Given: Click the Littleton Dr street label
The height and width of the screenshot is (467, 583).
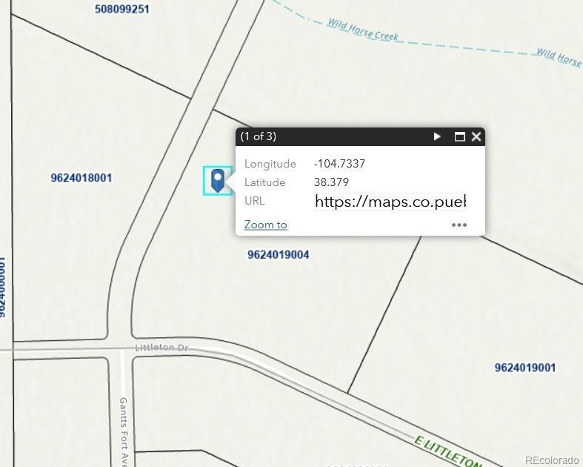Looking at the screenshot, I should (x=161, y=348).
